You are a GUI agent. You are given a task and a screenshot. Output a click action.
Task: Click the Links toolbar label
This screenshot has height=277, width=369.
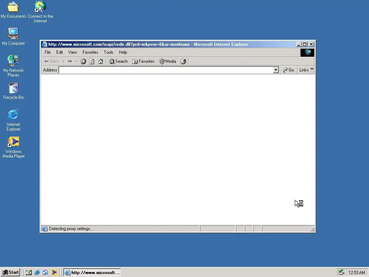[304, 70]
